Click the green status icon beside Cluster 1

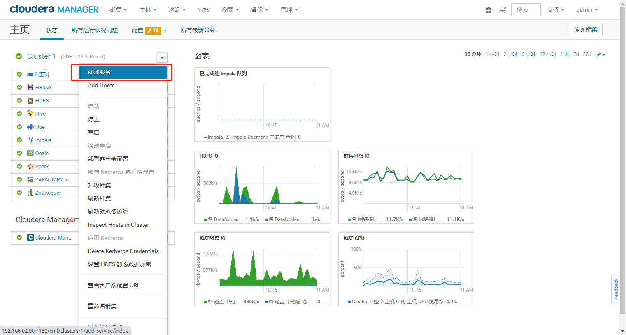click(19, 56)
